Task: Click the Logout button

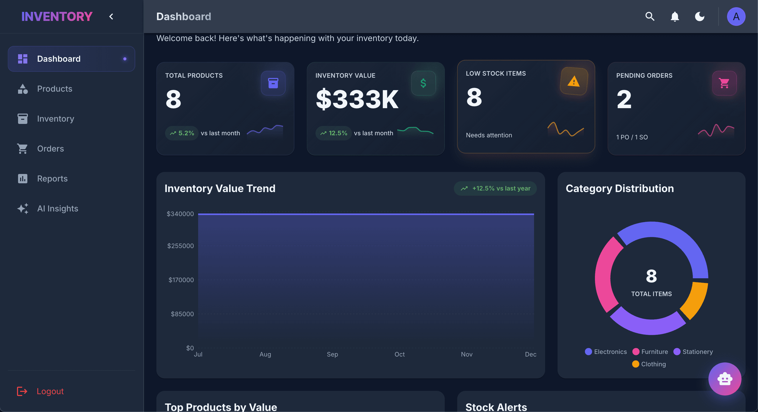Action: point(50,391)
